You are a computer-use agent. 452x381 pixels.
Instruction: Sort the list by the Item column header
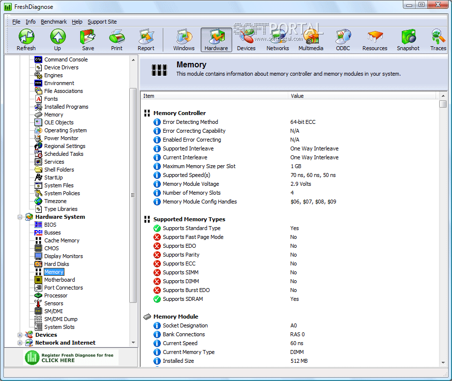coord(214,96)
